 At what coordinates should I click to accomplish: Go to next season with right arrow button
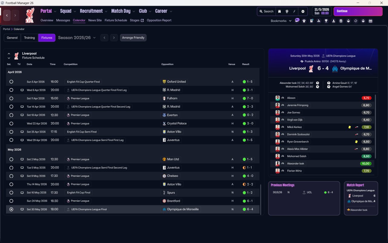tap(114, 38)
